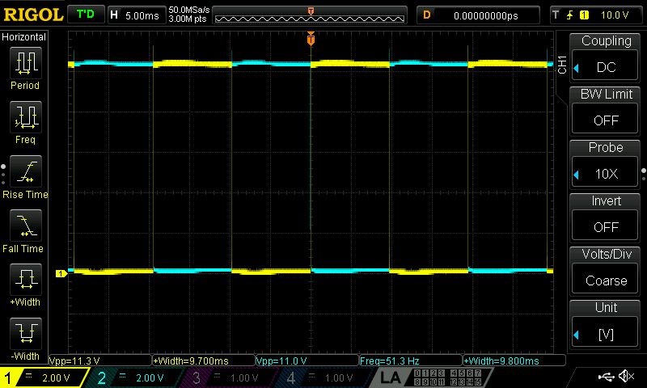Click the trigger rising edge slope icon
Screen dimensions: 647x388
(570, 15)
